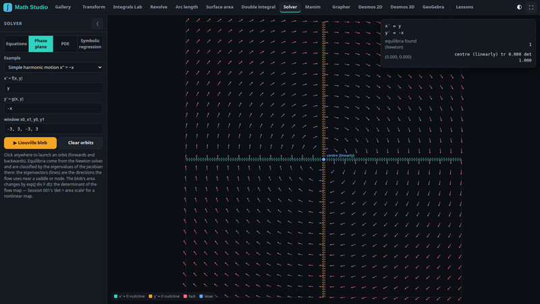Click the SOLVER panel heading

pos(13,24)
